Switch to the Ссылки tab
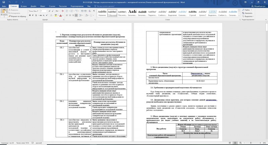 [x=52, y=6]
